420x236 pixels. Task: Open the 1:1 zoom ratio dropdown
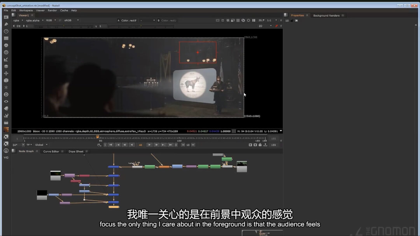[x=271, y=20]
